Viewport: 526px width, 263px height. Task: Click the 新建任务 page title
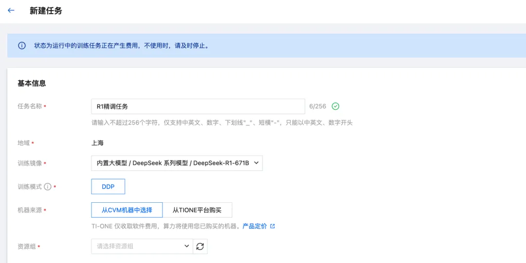(46, 11)
